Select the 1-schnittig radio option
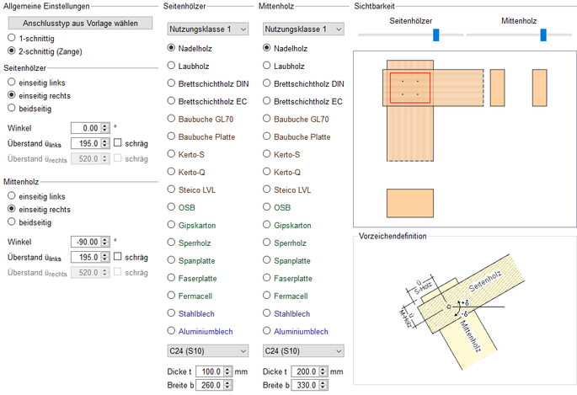The height and width of the screenshot is (395, 577). pyautogui.click(x=11, y=39)
